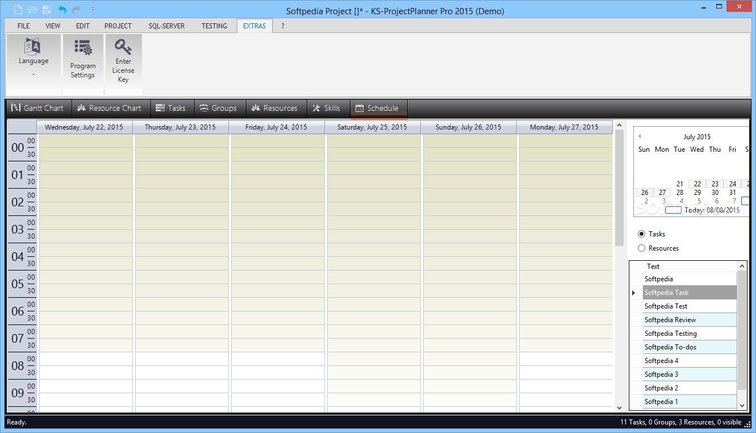The width and height of the screenshot is (756, 433).
Task: Open the PROJECT ribbon tab
Action: pyautogui.click(x=118, y=26)
